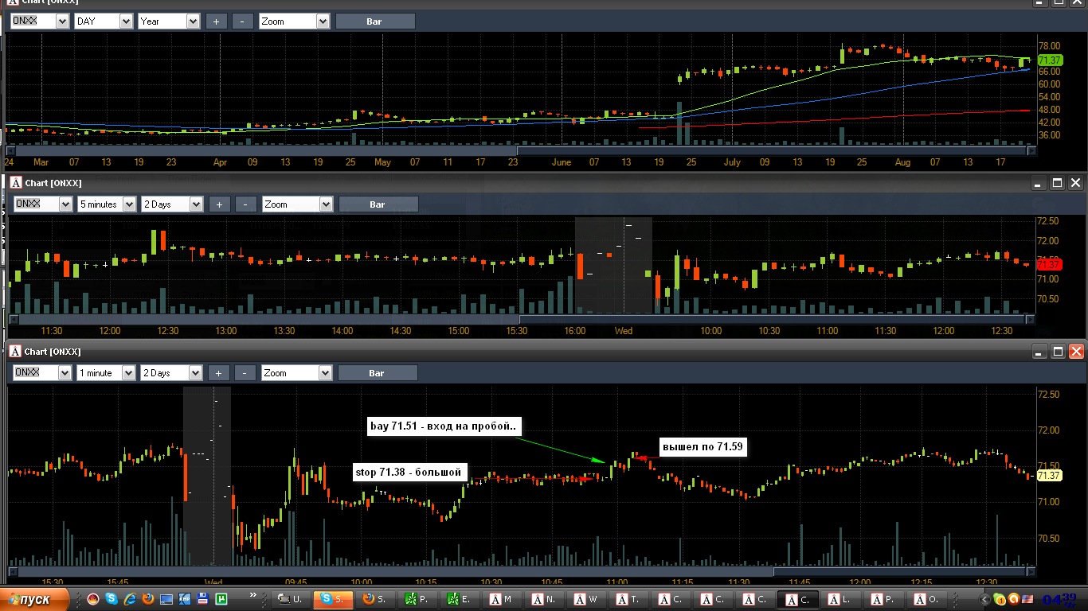
Task: Click the DAY chart horizontal scrollbar thumb
Action: tap(772, 150)
